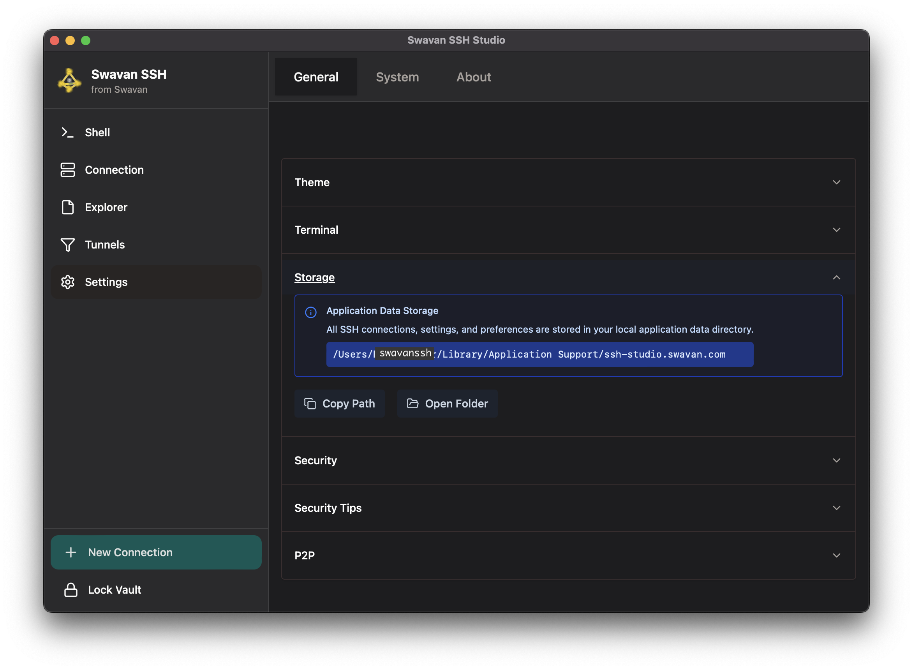Viewport: 913px width, 670px height.
Task: Click the info icon in Application Data Storage
Action: tap(310, 312)
